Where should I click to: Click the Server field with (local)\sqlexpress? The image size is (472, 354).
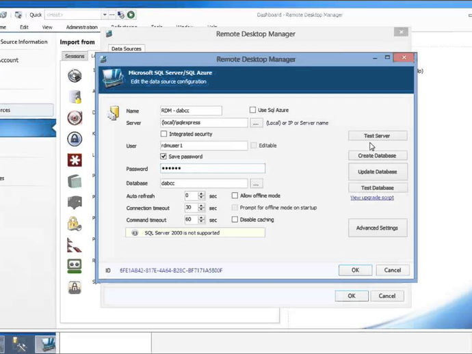[204, 123]
